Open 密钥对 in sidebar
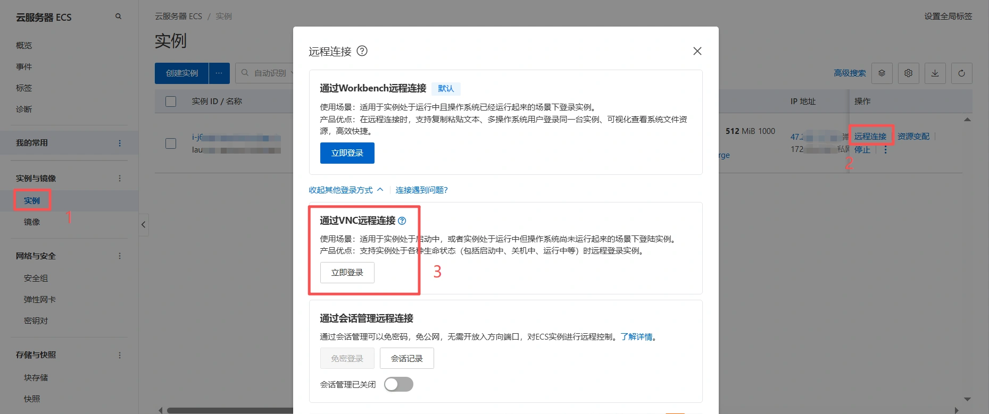This screenshot has height=414, width=989. tap(36, 321)
